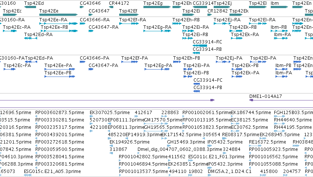
Task: Open the Tsp42Ei gene label
Action: (191, 11)
